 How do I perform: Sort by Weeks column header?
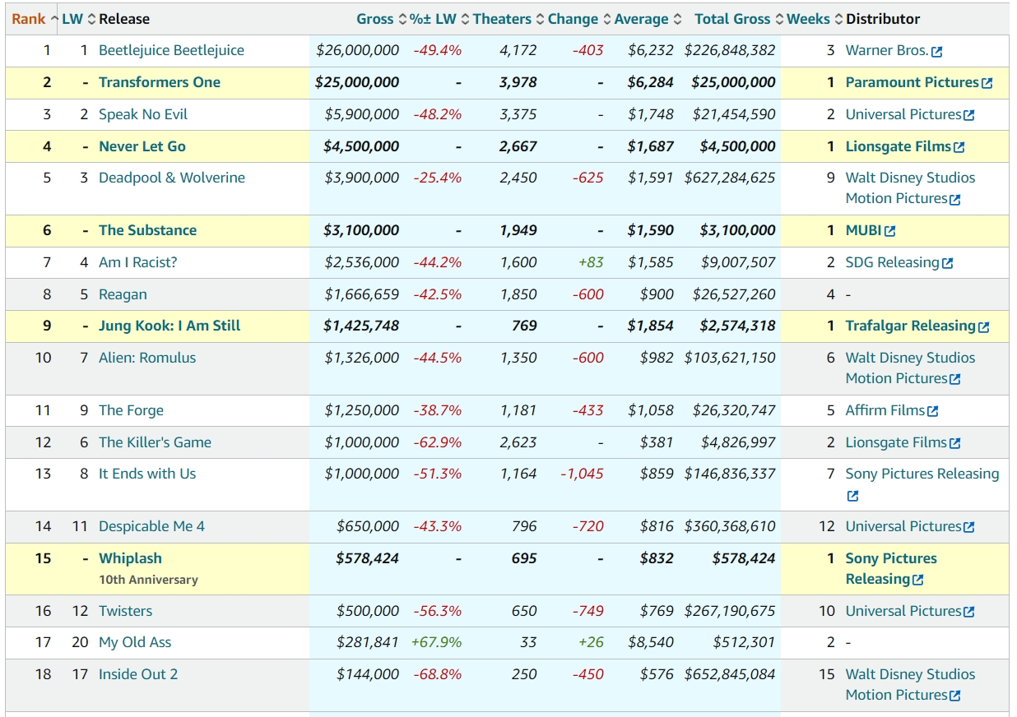(815, 19)
